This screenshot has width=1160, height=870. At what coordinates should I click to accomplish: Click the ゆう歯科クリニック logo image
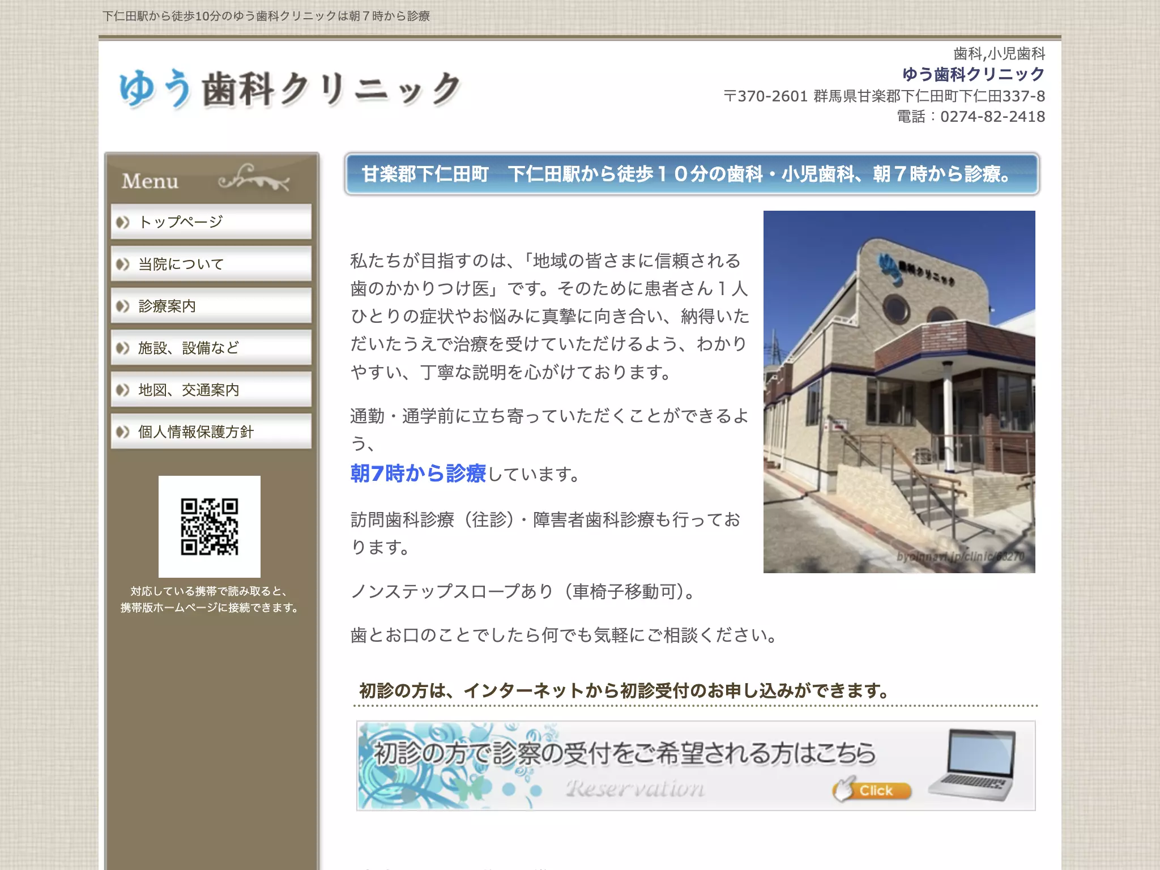[x=289, y=89]
